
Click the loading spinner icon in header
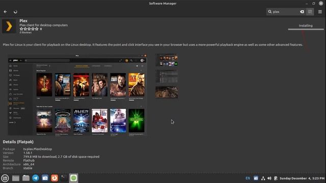tap(15, 12)
